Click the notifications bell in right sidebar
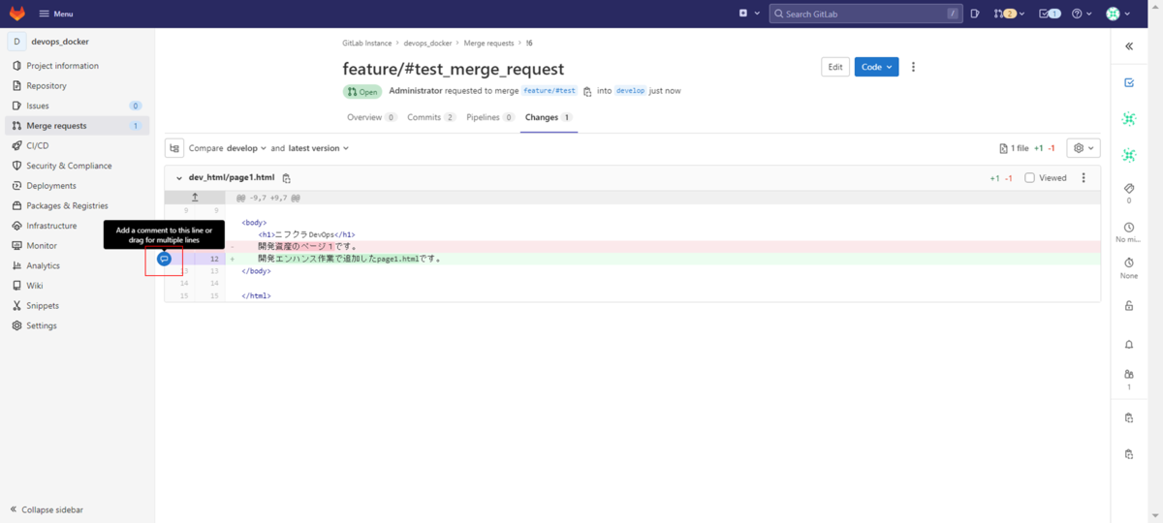This screenshot has width=1163, height=523. (x=1129, y=345)
